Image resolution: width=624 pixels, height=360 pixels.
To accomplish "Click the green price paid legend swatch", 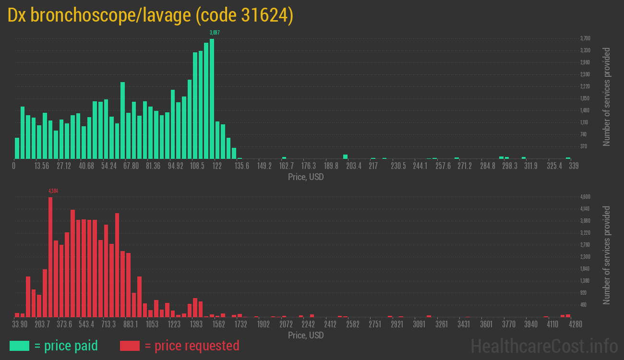I will 19,346.
